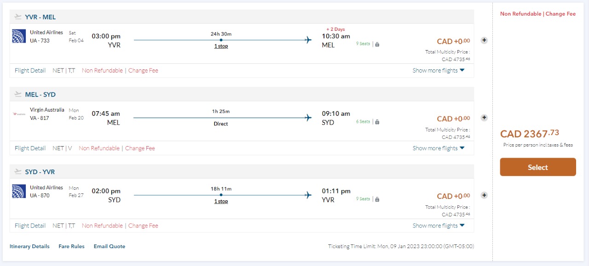The width and height of the screenshot is (589, 266).
Task: Click baggage icon on YVR - MEL flight
Action: pos(377,45)
